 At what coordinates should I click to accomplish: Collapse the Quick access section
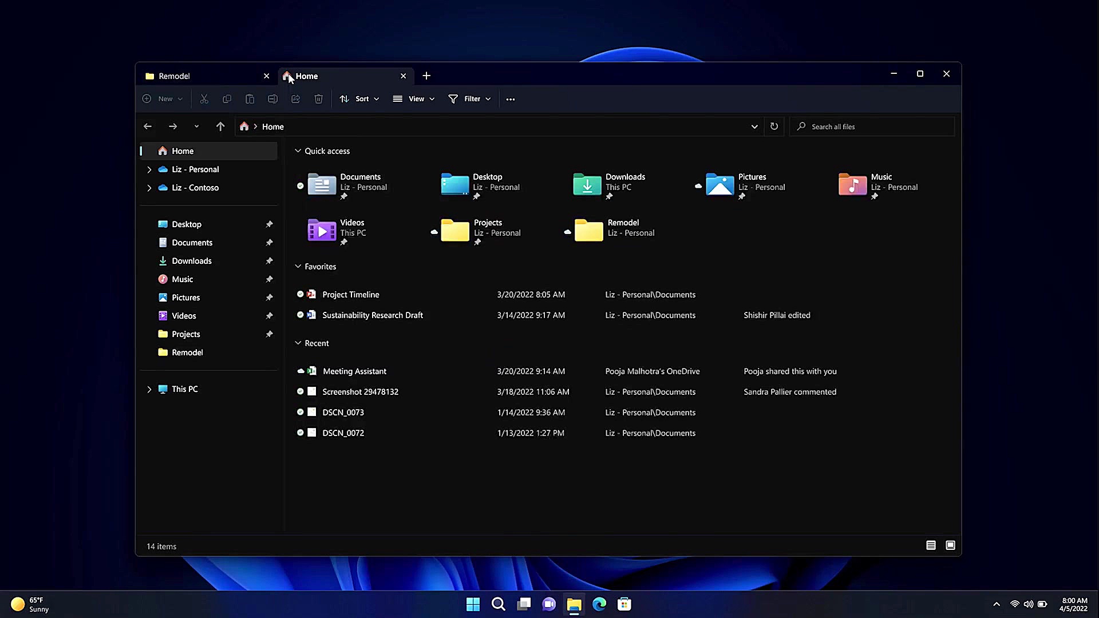point(298,151)
